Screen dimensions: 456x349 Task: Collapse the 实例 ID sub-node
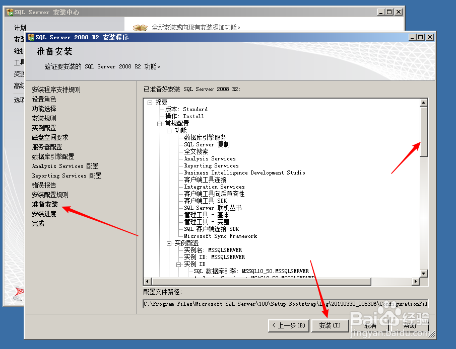tap(178, 265)
